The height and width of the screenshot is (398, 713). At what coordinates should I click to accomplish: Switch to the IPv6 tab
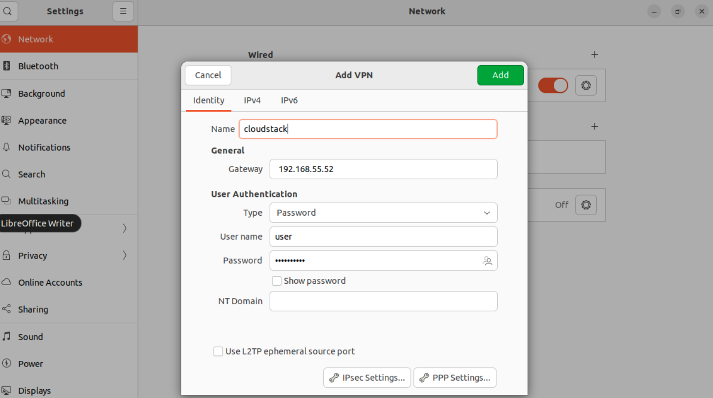pos(289,100)
